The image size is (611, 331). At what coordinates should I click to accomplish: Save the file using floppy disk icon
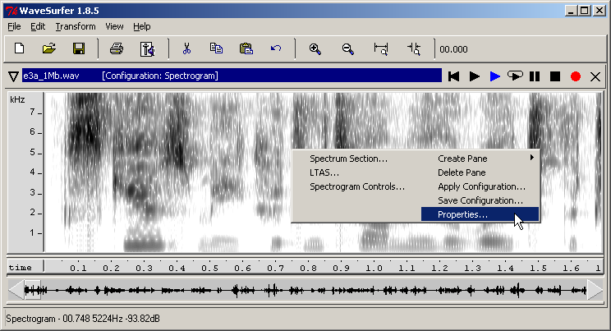(79, 48)
